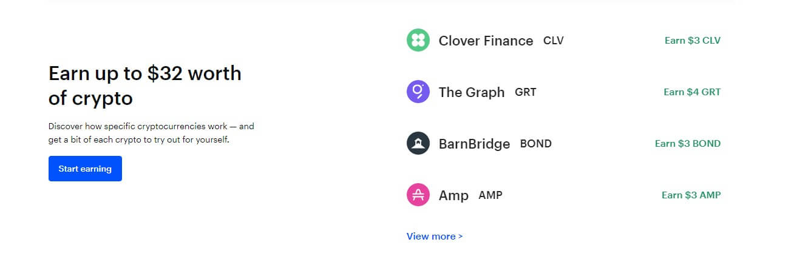Image resolution: width=794 pixels, height=262 pixels.
Task: Click the CLV ticker label
Action: 554,41
